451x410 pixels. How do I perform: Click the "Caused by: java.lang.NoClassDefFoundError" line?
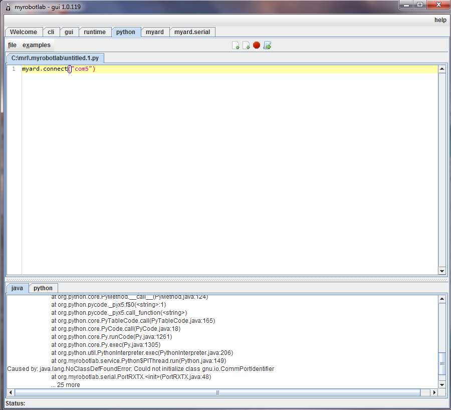pyautogui.click(x=141, y=369)
